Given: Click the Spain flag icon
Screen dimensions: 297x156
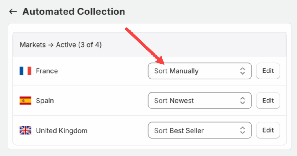Looking at the screenshot, I should pos(25,101).
